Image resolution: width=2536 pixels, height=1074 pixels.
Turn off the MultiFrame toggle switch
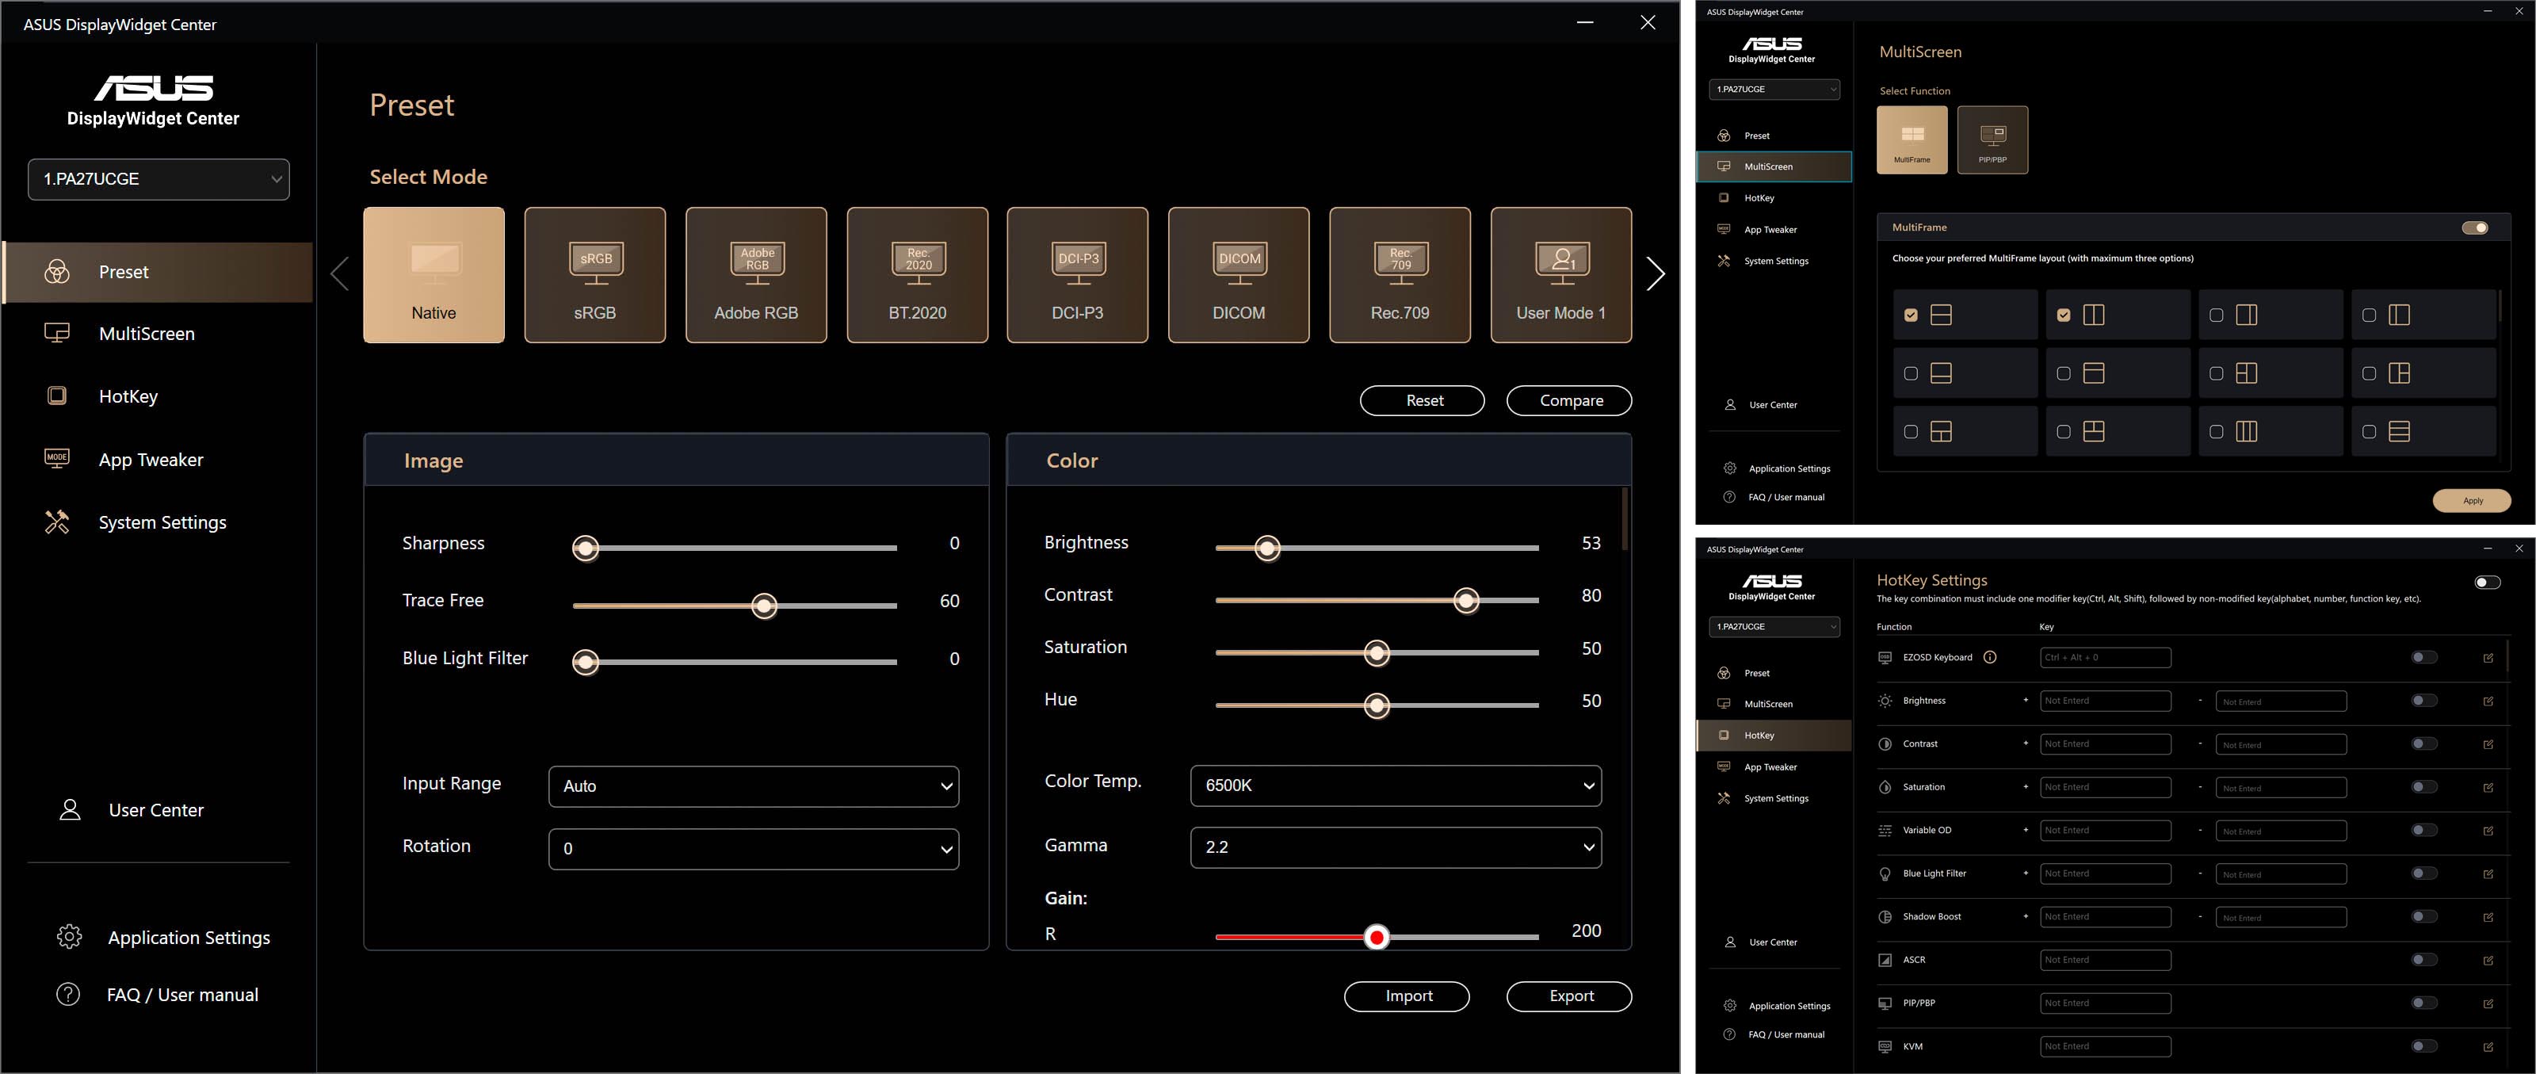pyautogui.click(x=2474, y=227)
